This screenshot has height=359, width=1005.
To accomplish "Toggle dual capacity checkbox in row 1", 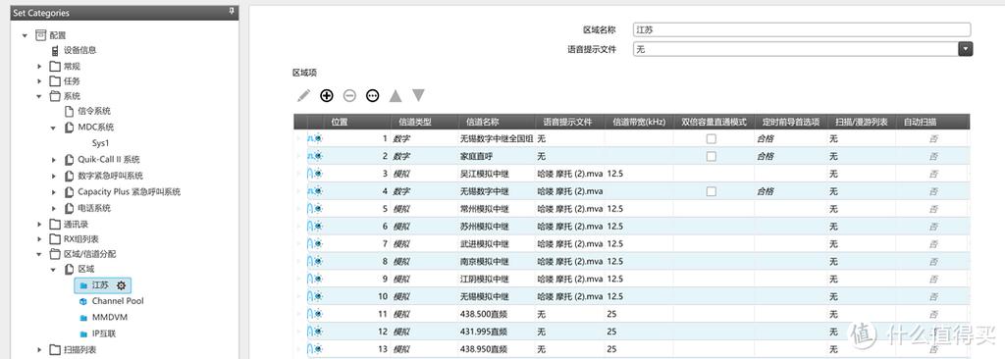I will [x=712, y=138].
